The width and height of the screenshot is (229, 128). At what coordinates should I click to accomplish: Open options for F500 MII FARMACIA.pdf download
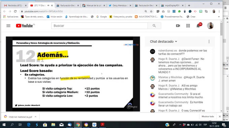click(x=35, y=117)
